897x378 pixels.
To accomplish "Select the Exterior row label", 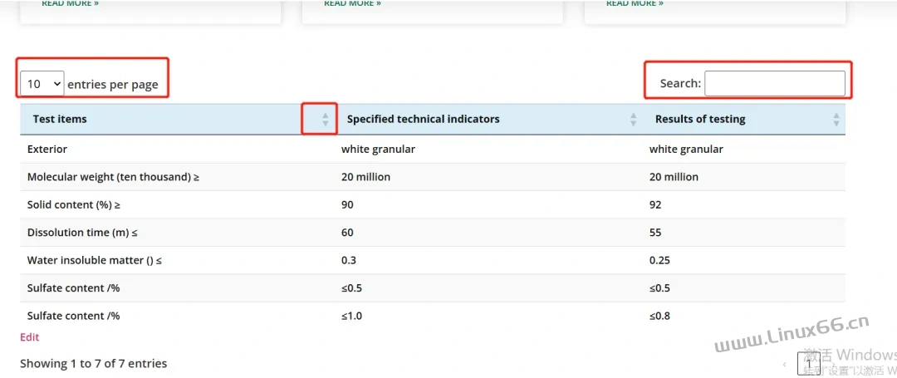I will click(47, 150).
